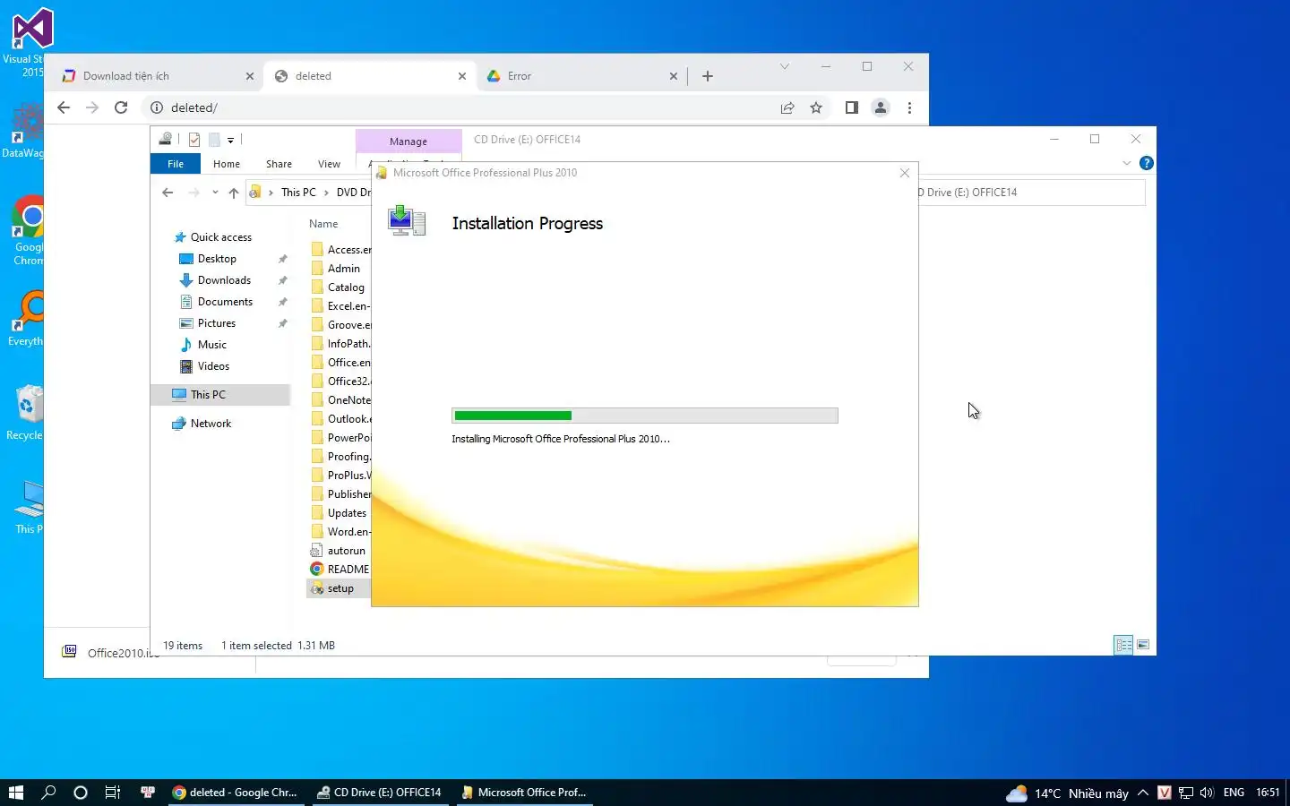
Task: Open Manage contextual tab in Explorer
Action: coord(408,141)
